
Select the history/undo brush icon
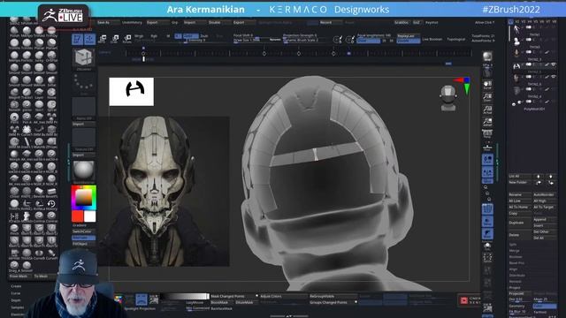tap(51, 204)
